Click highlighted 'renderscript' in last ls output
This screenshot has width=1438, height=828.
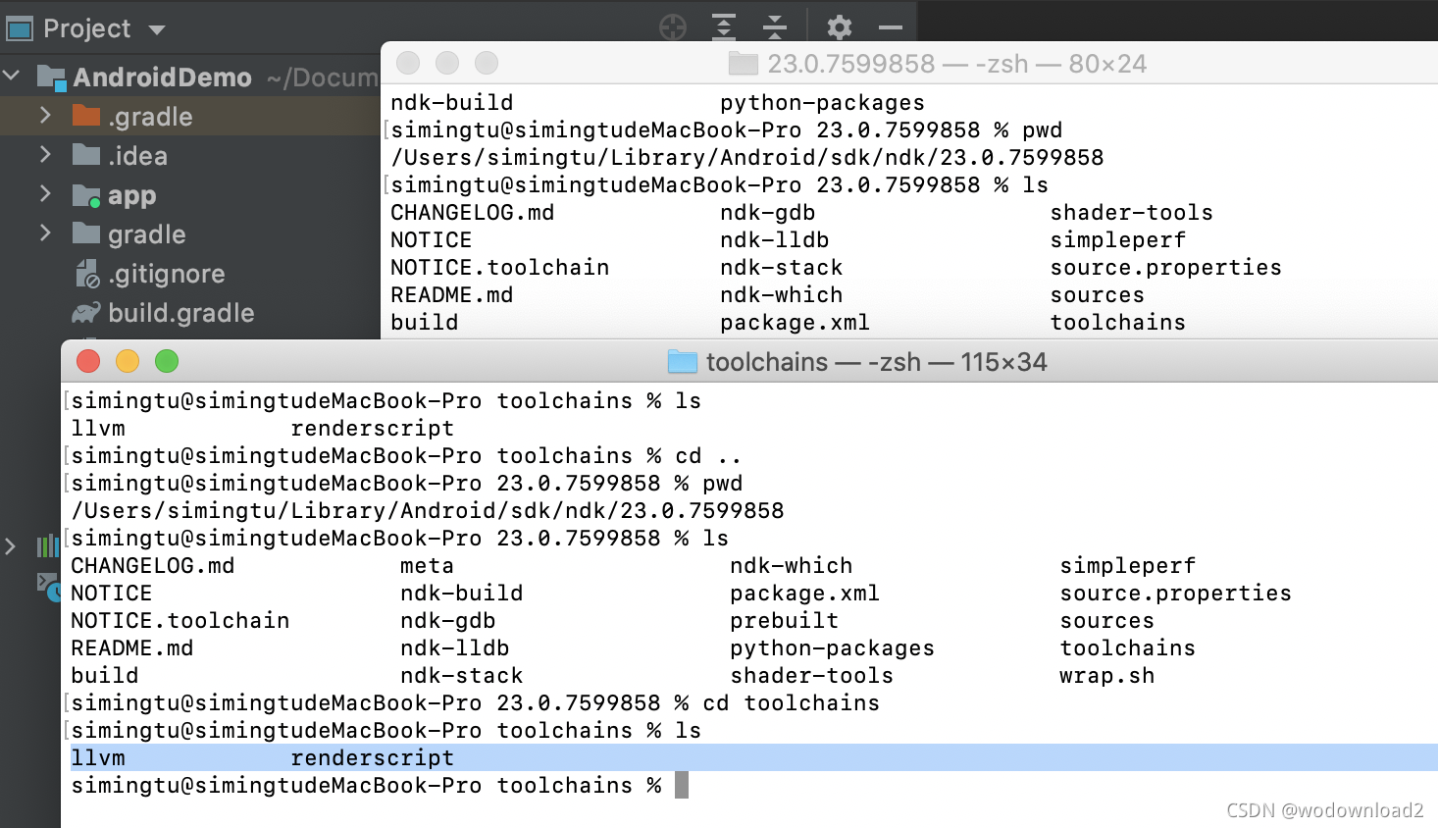[373, 757]
